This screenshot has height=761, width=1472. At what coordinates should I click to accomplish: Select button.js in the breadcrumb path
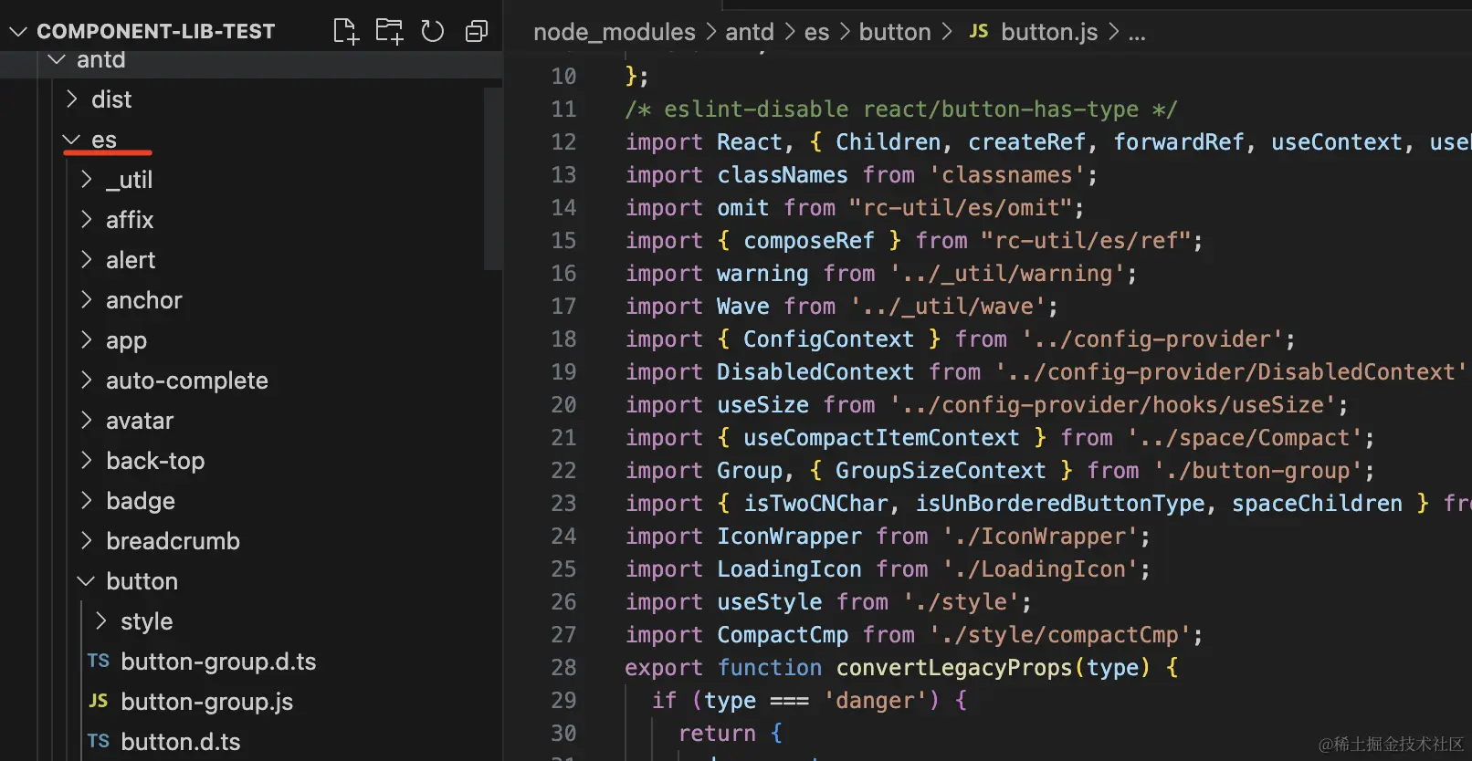pos(1049,32)
